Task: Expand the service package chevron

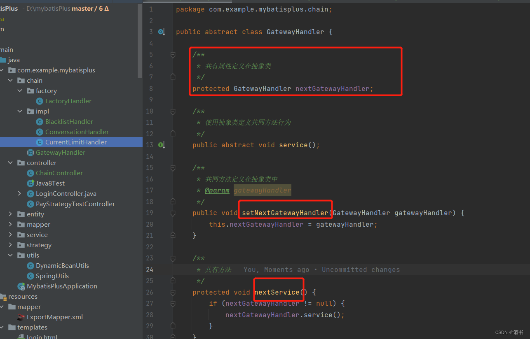Action: (10, 235)
